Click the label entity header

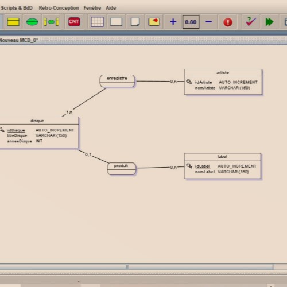click(223, 157)
